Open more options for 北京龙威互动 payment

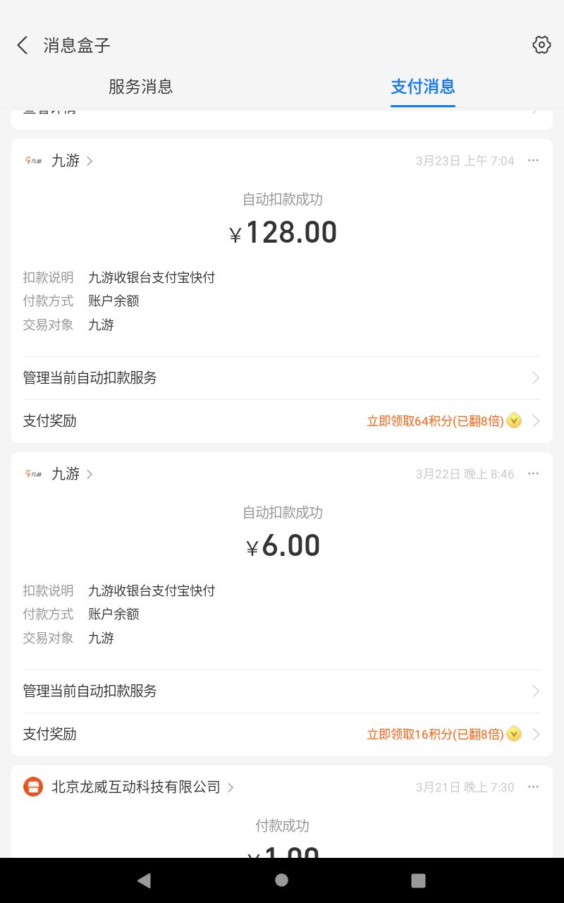click(x=533, y=787)
